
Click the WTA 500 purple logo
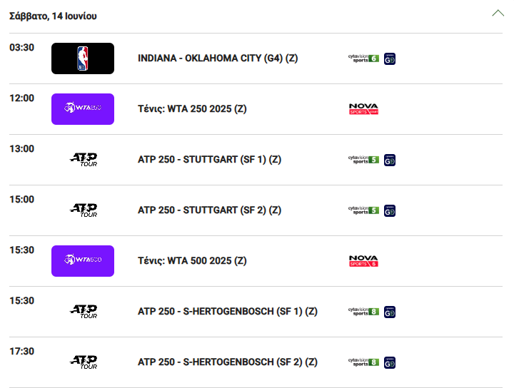coord(83,261)
